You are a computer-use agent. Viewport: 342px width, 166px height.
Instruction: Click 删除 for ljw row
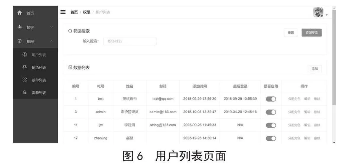317,125
